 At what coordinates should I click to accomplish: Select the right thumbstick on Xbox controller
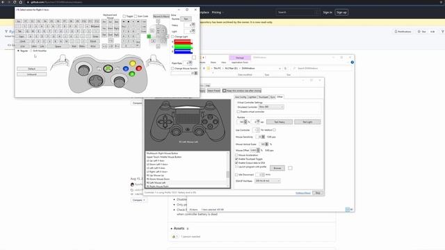(x=119, y=82)
